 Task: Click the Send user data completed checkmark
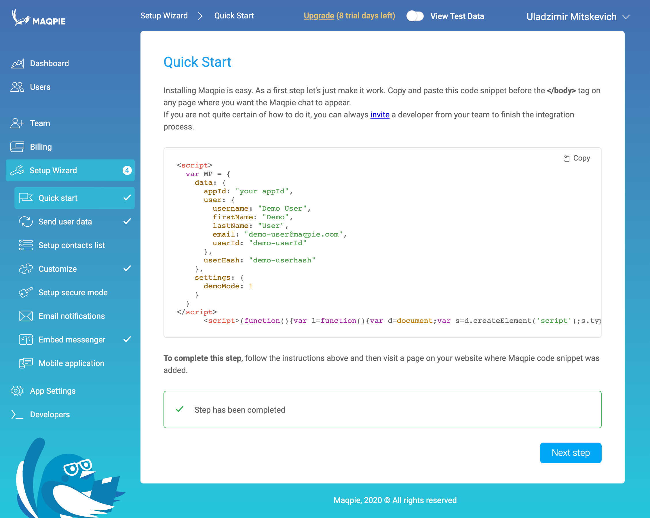(x=127, y=221)
